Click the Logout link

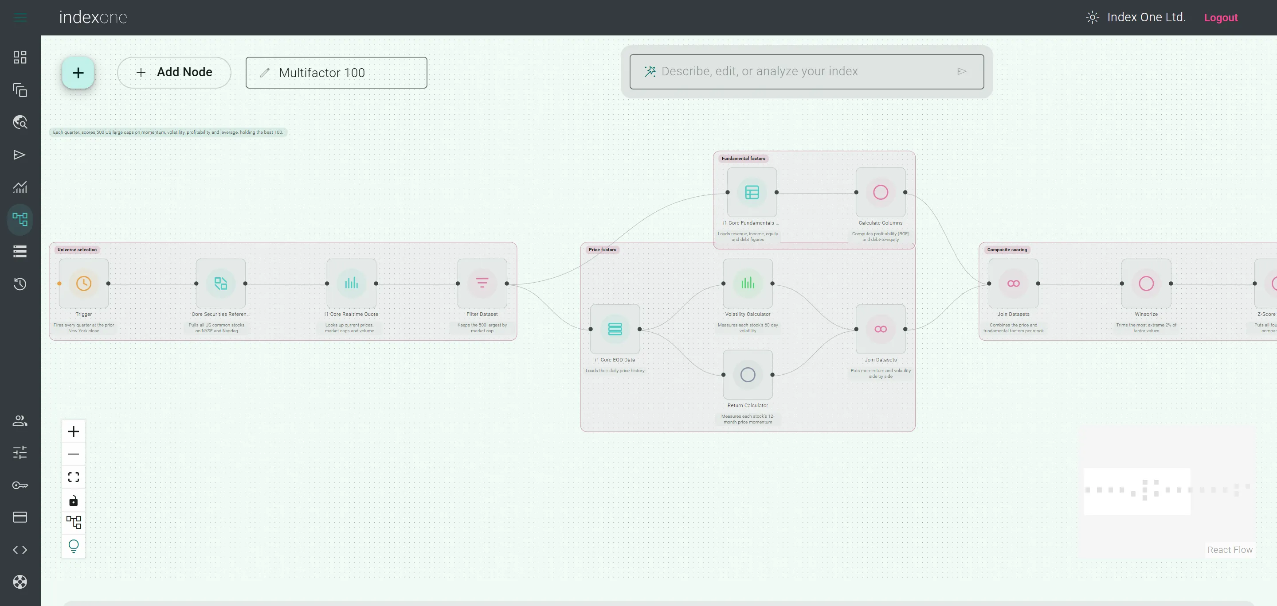[x=1221, y=17]
